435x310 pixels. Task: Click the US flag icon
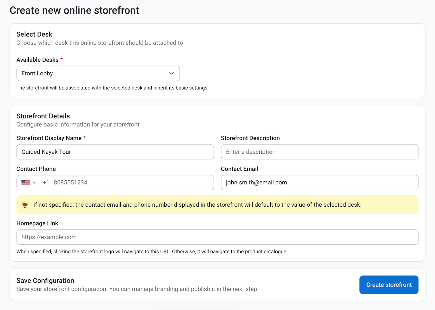tap(26, 182)
